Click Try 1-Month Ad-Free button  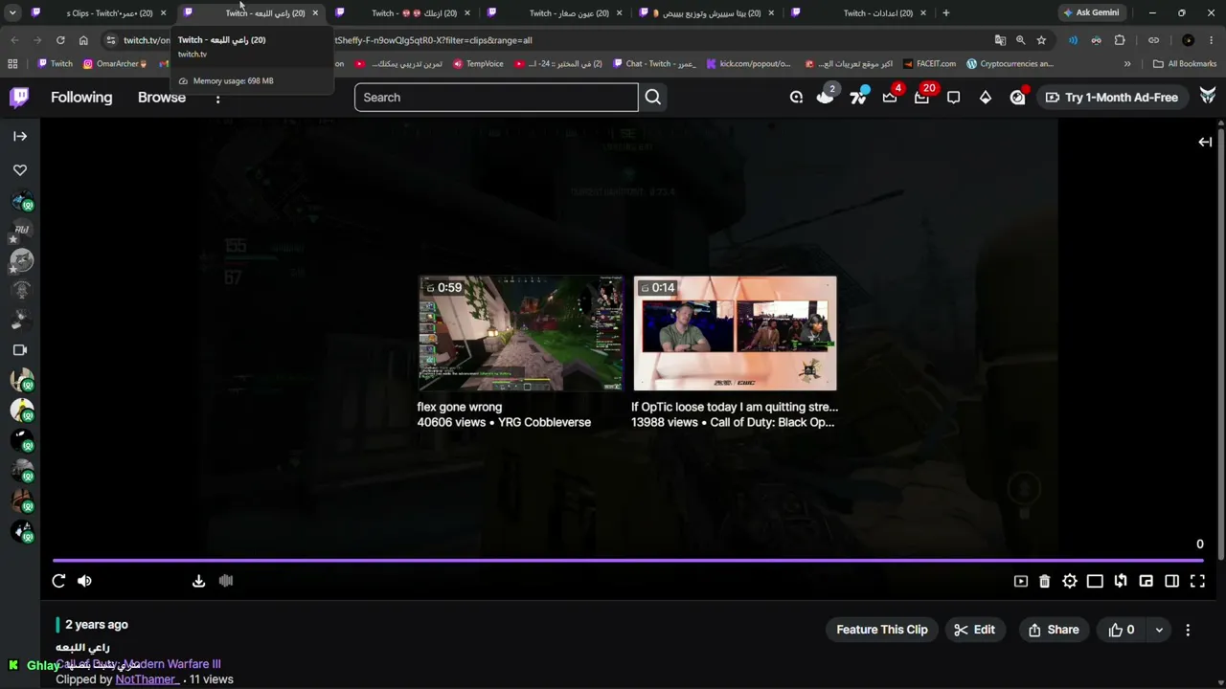coord(1113,97)
